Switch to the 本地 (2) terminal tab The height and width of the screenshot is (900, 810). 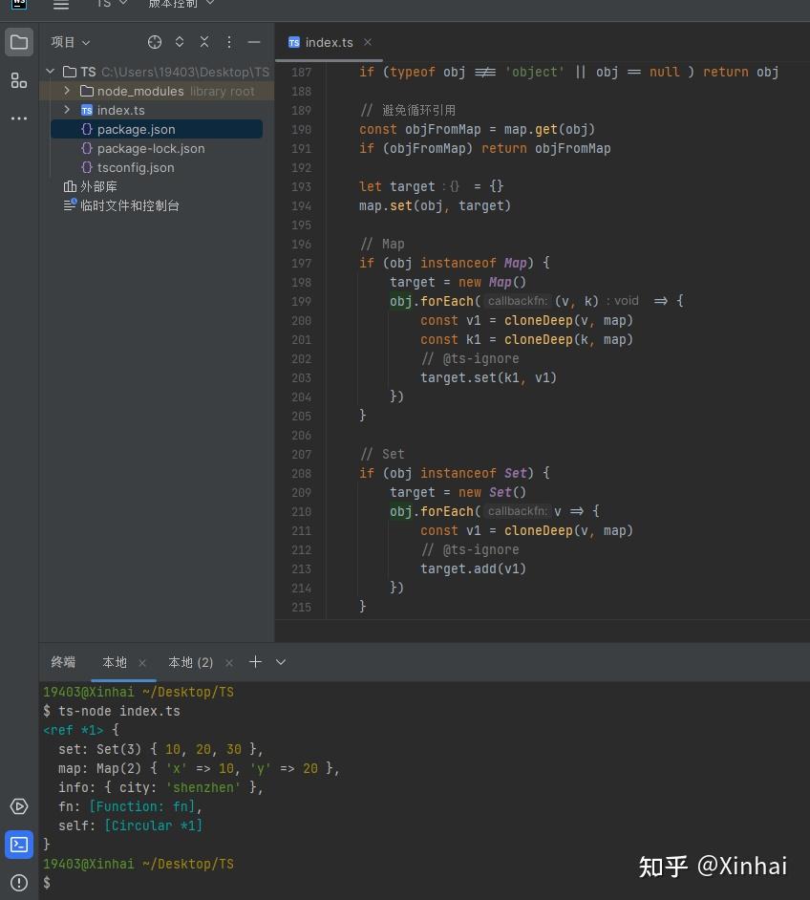click(191, 662)
